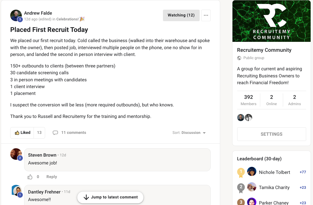This screenshot has height=205, width=313.
Task: Toggle the Watching (12) button
Action: click(x=181, y=15)
